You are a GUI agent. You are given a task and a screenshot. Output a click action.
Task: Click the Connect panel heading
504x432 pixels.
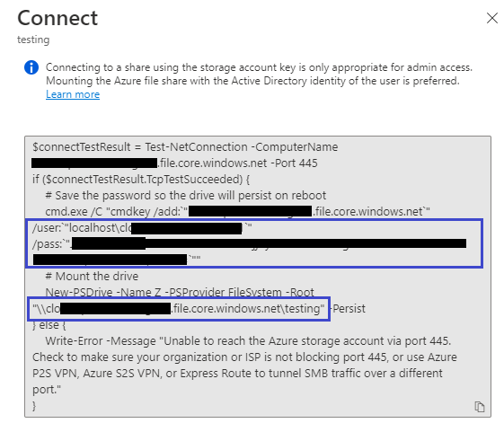57,18
